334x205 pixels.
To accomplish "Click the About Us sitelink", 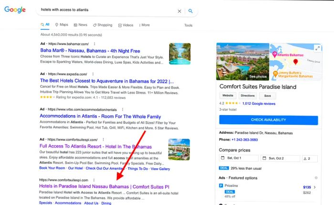I will tap(91, 203).
